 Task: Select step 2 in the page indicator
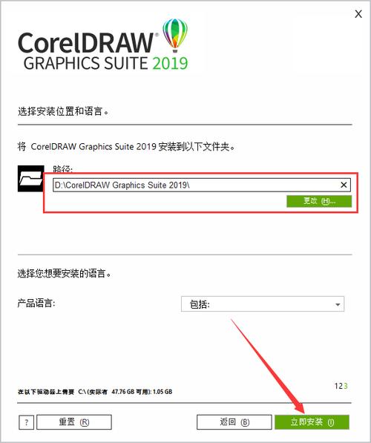coord(341,386)
